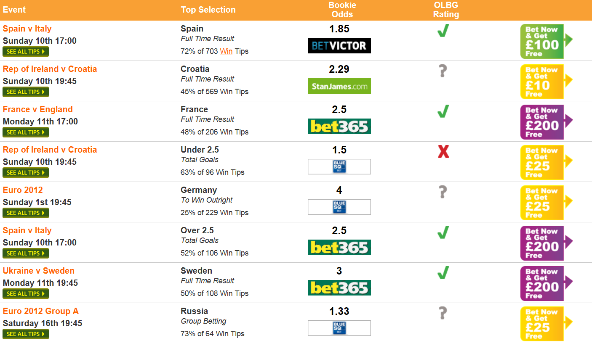The height and width of the screenshot is (343, 592).
Task: Click bet365 logo for Sweden selection
Action: 339,288
